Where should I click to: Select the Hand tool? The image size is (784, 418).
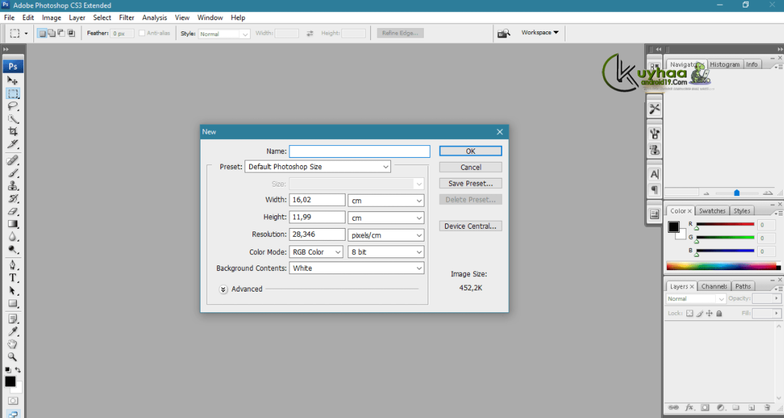click(x=13, y=344)
